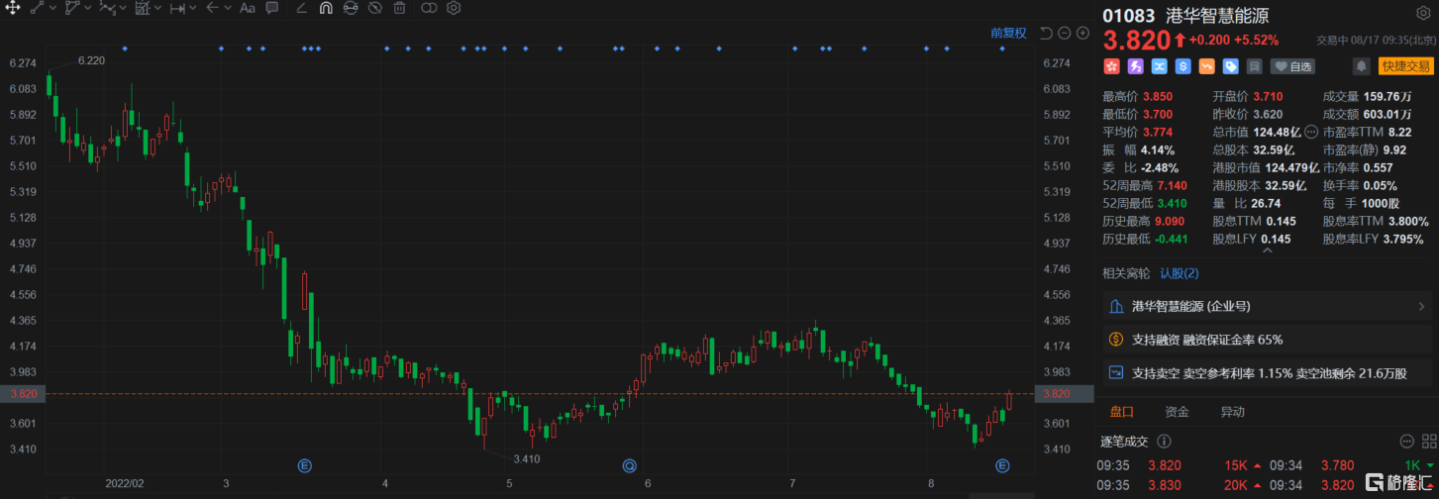The height and width of the screenshot is (499, 1439).
Task: Toggle hide all drawings eye icon
Action: click(375, 8)
